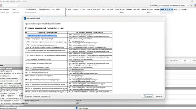
Task: Open report in Редакторе ведомостей
Action: click(37, 96)
